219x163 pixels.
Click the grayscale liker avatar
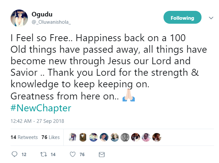[125, 137]
